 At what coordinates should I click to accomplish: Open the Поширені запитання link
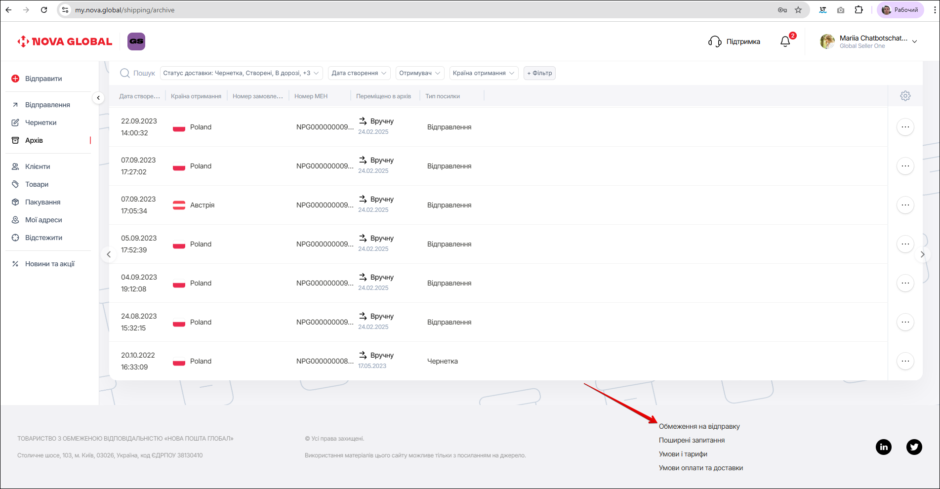click(692, 440)
